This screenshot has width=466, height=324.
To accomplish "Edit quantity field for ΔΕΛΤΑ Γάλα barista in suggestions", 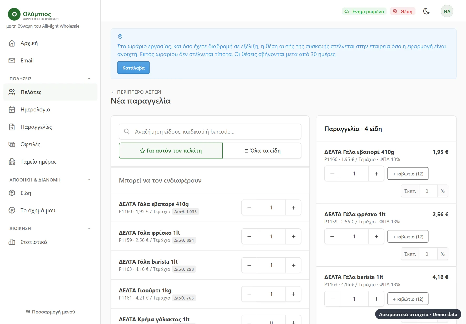I will point(271,265).
